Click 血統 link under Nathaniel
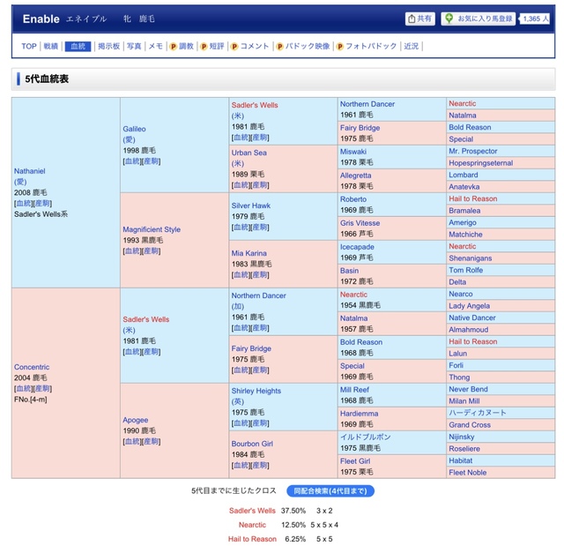This screenshot has height=546, width=564. tap(24, 204)
